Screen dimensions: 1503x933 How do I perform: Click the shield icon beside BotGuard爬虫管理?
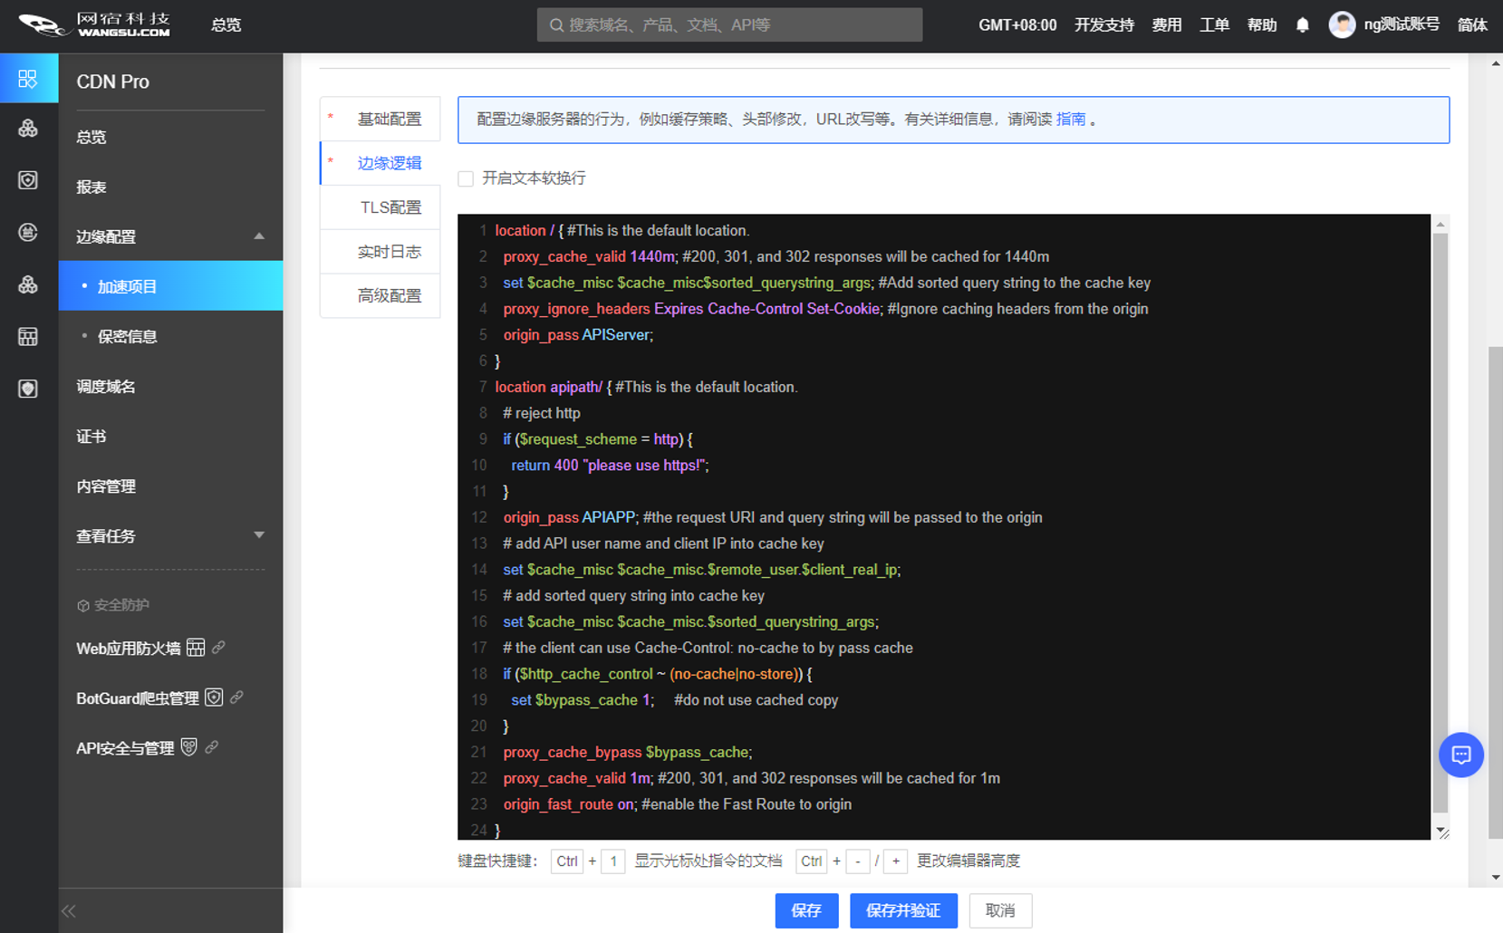tap(214, 697)
